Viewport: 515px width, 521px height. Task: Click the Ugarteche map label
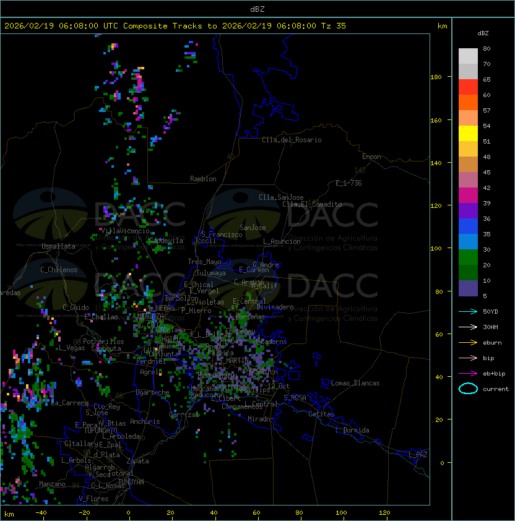click(x=153, y=392)
